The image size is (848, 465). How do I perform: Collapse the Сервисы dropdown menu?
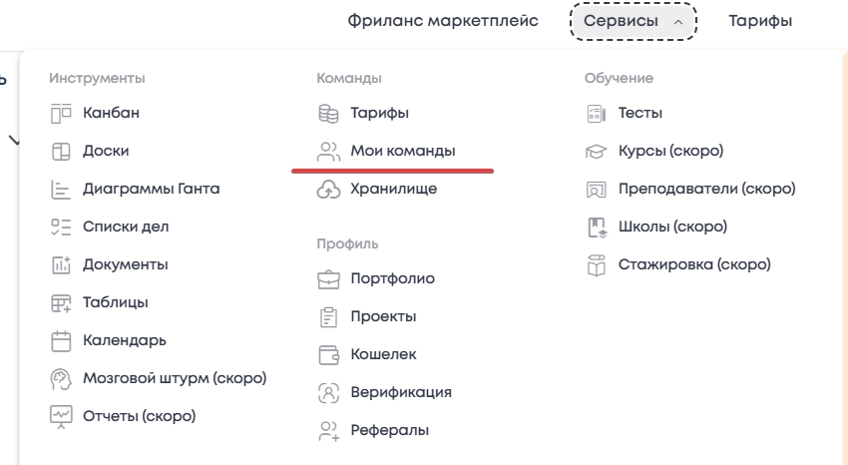(x=633, y=20)
